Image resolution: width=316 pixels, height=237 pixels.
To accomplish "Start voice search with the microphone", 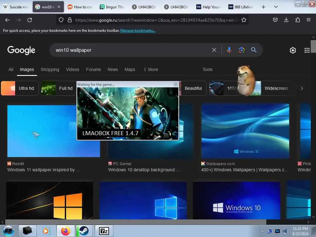I will pyautogui.click(x=229, y=50).
